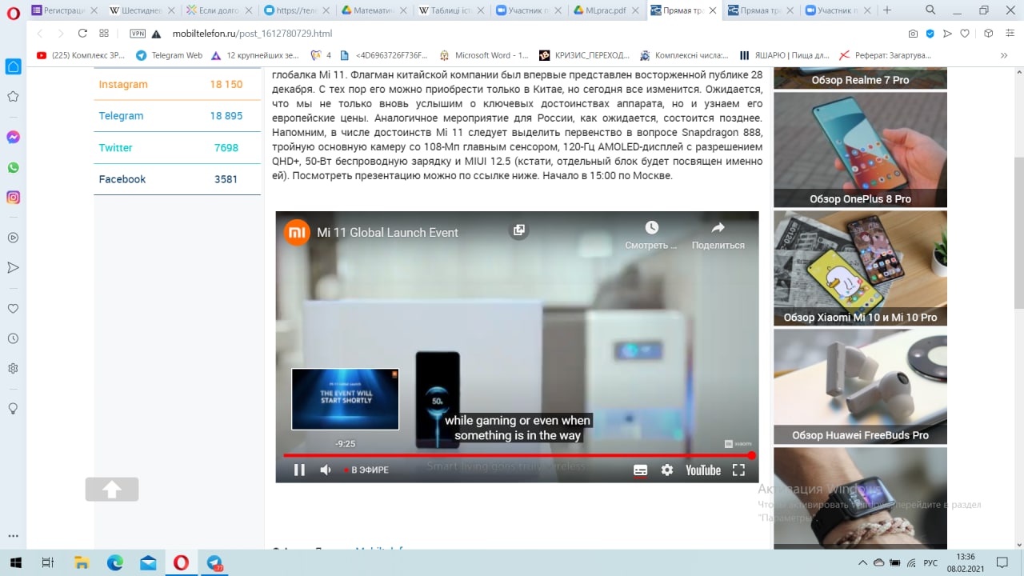The height and width of the screenshot is (576, 1024).
Task: Enter fullscreen on the video
Action: [738, 470]
